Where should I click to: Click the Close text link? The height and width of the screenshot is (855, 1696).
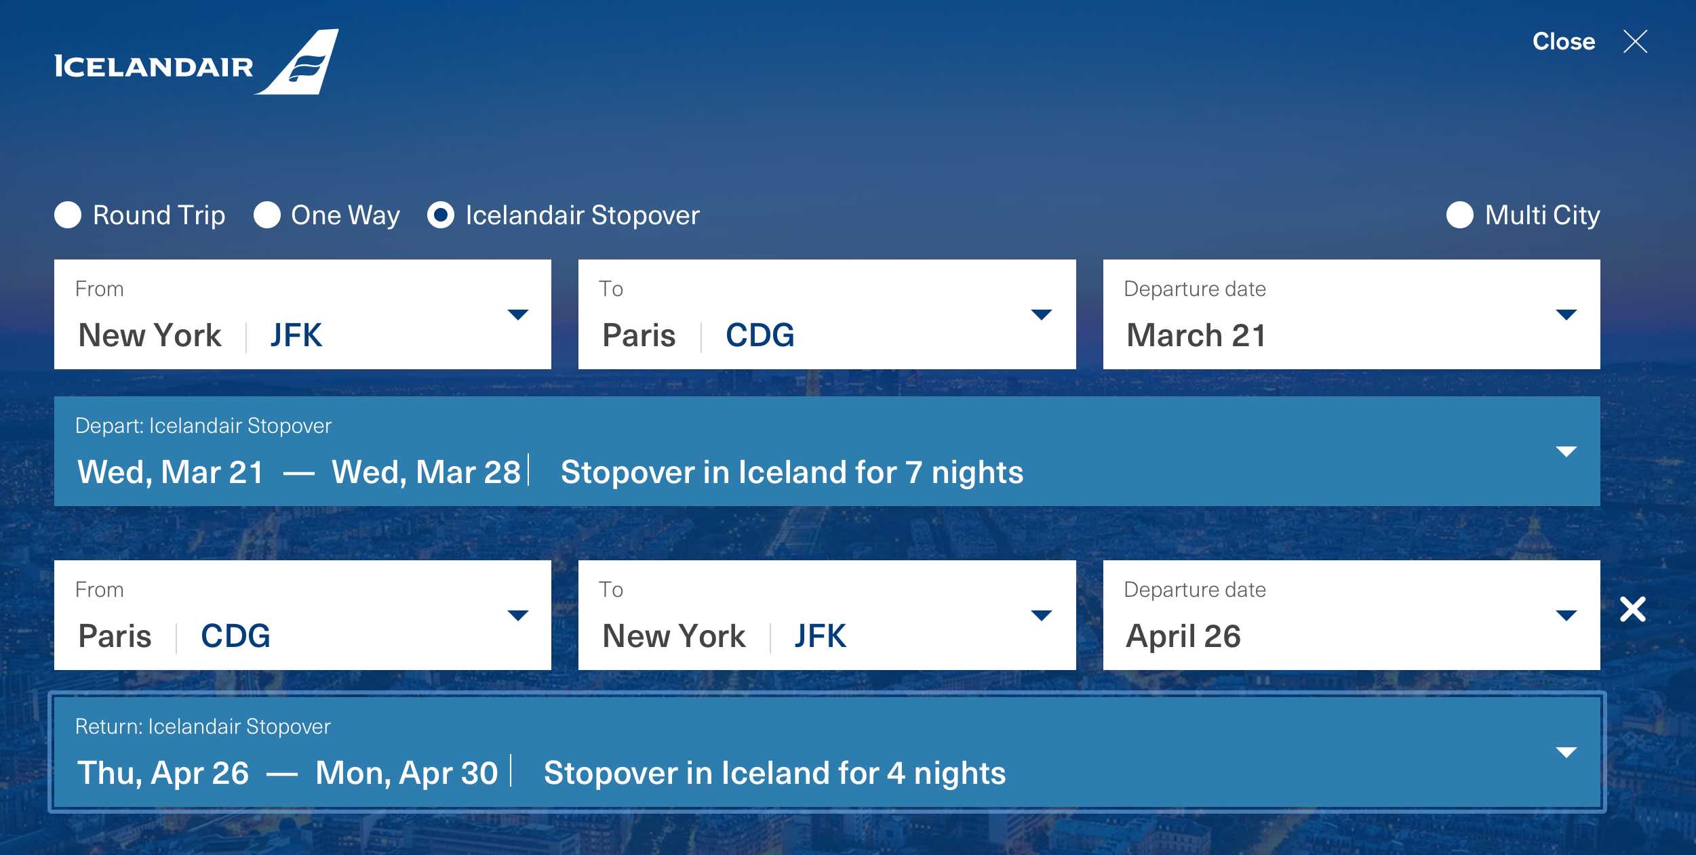click(x=1564, y=41)
